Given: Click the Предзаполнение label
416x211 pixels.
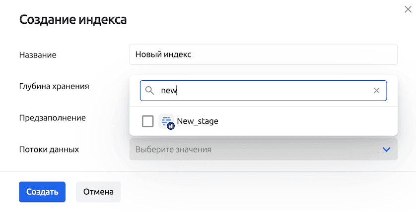Looking at the screenshot, I should [x=52, y=118].
